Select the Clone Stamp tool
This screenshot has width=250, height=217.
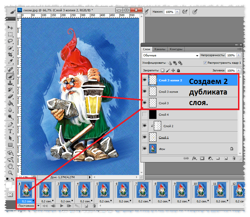[x=10, y=83]
